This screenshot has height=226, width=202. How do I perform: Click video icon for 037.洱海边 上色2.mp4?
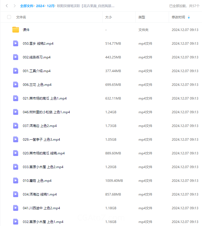click(x=16, y=126)
